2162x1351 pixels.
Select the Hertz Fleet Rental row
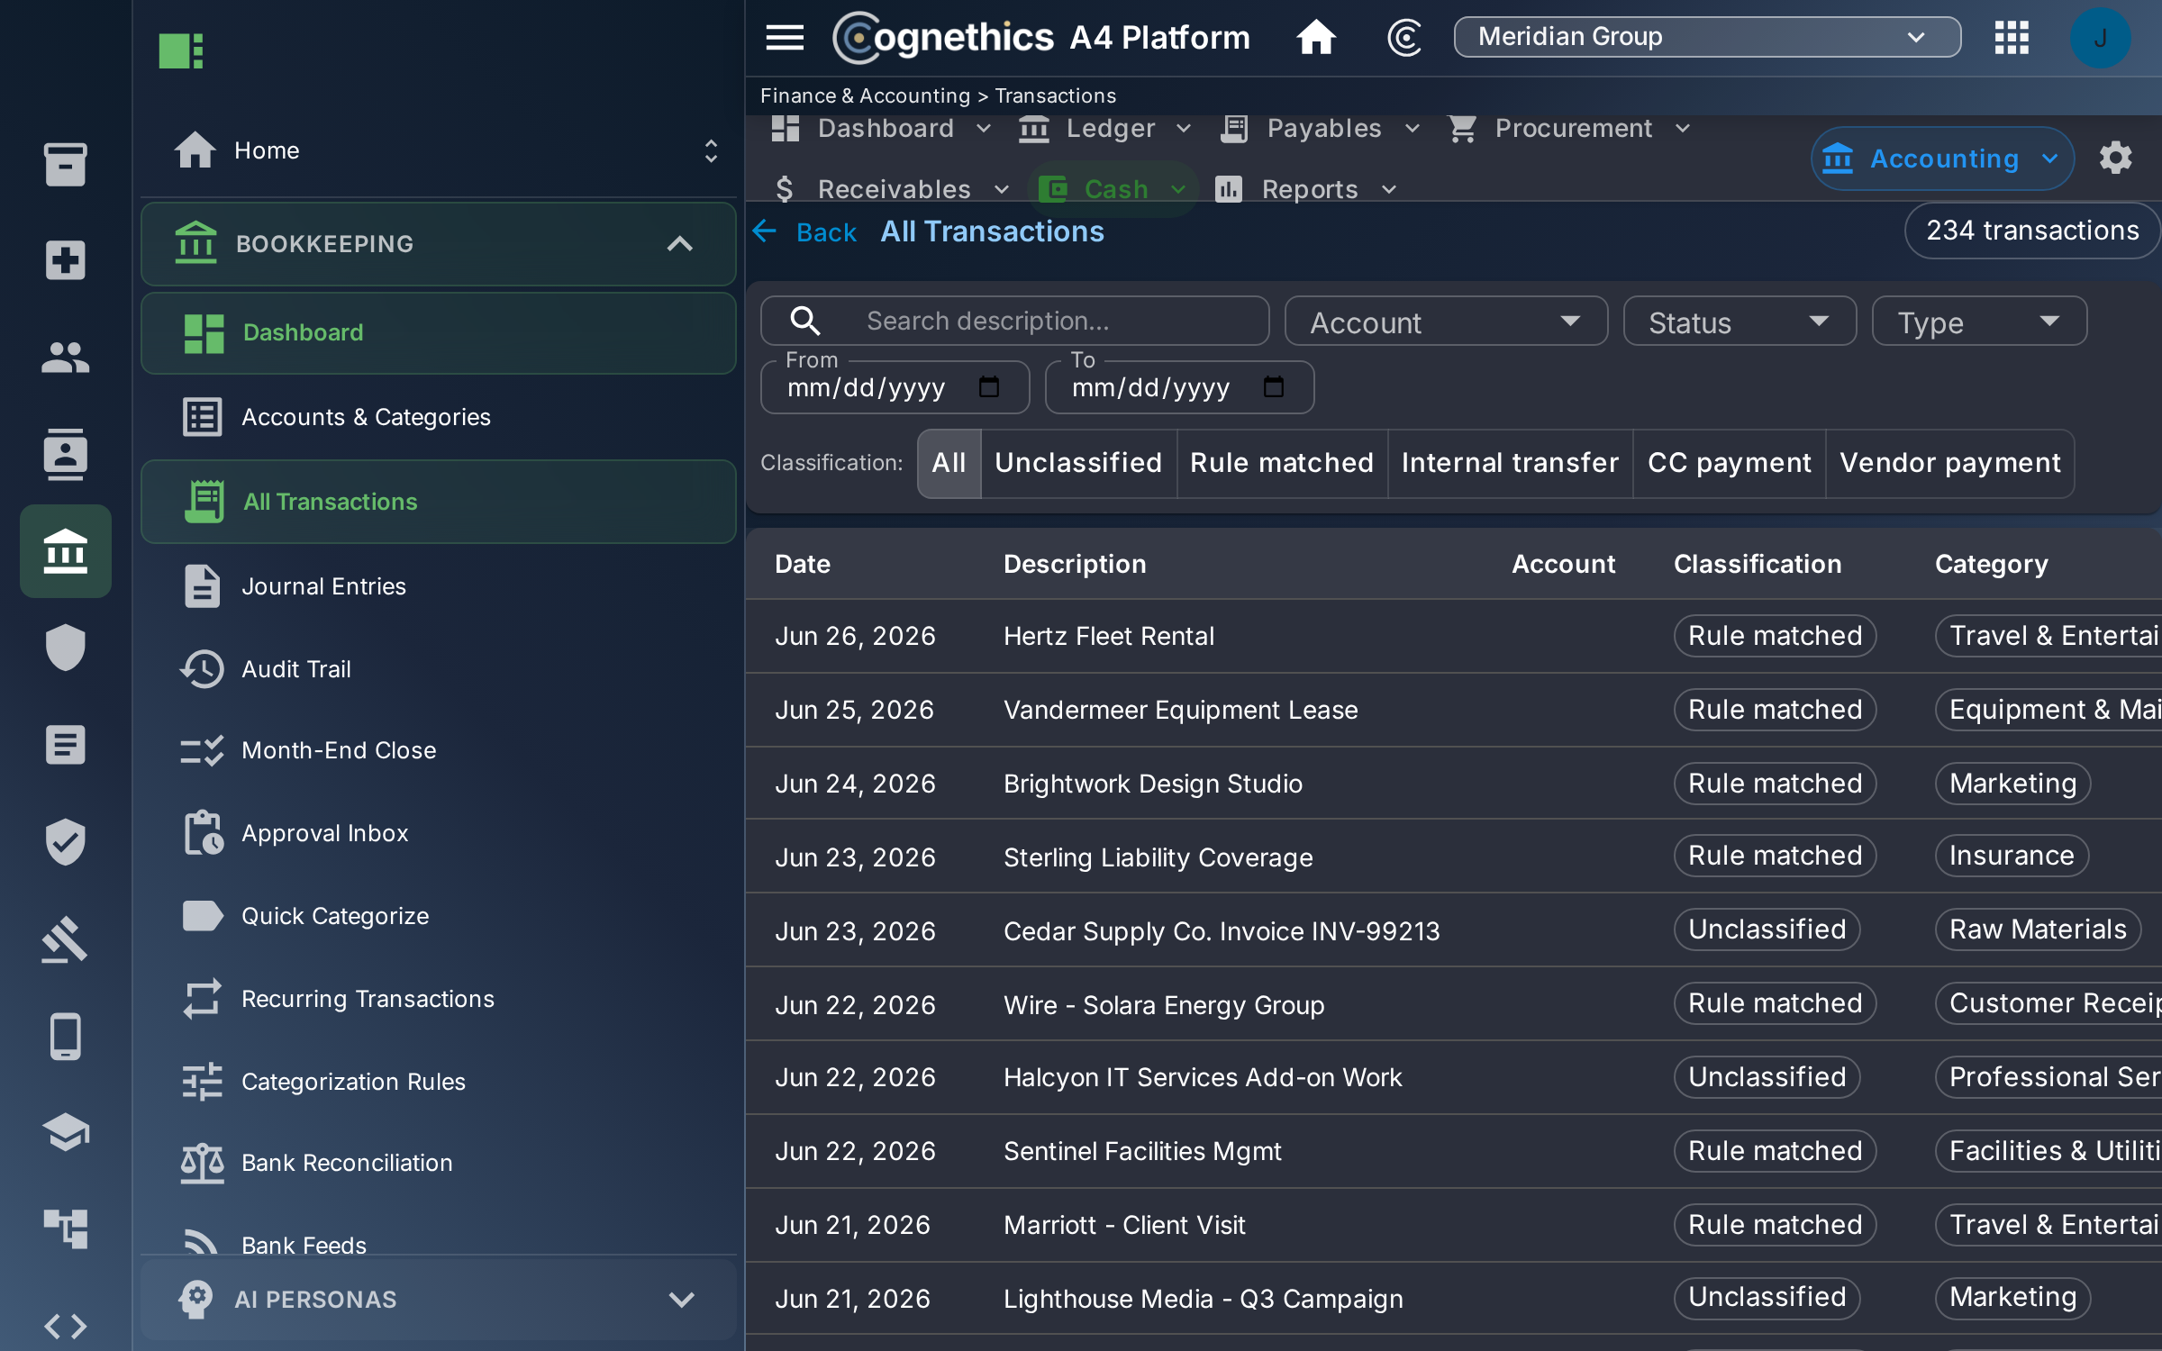1453,636
